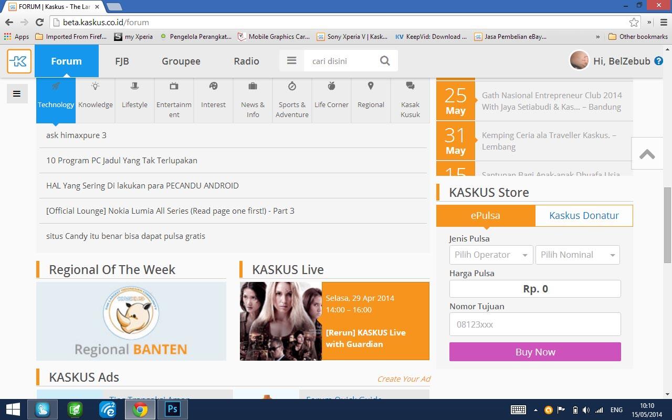The image size is (672, 420).
Task: Open Photoshop from the taskbar
Action: coord(172,409)
